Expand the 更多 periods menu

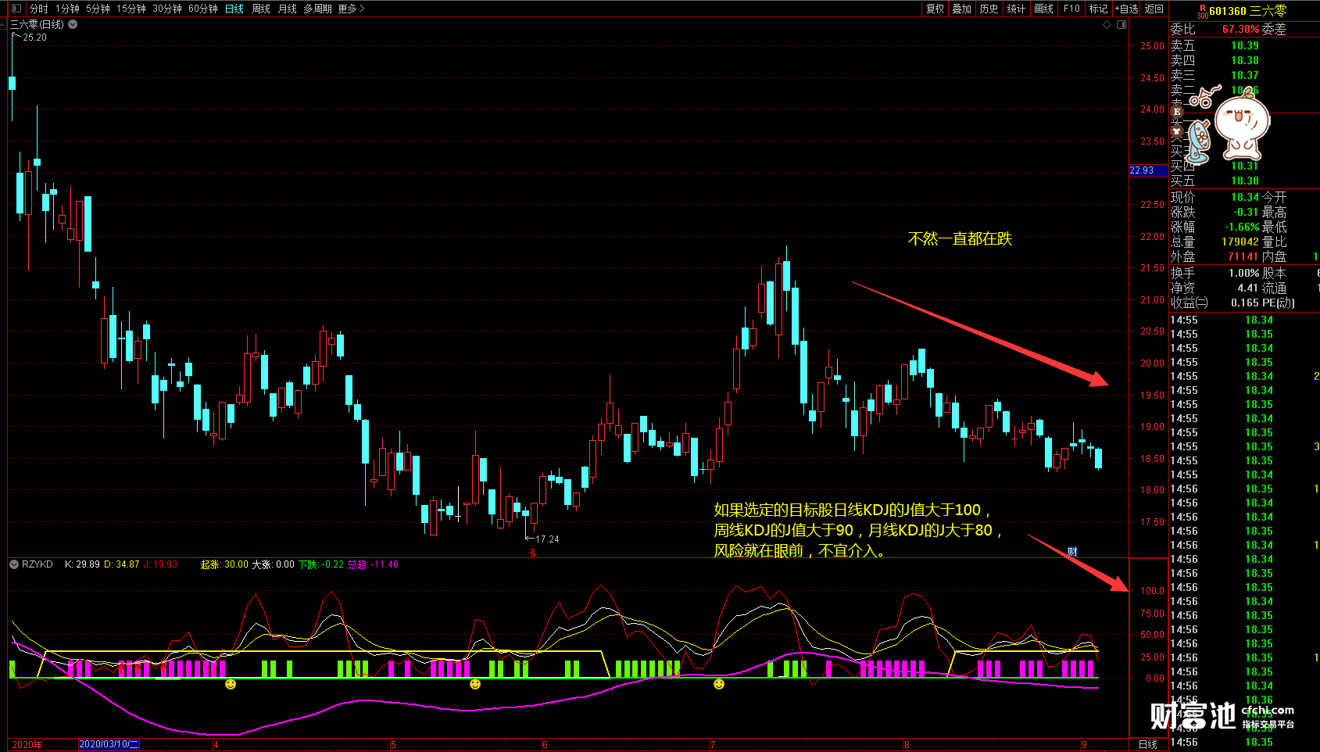tap(351, 9)
